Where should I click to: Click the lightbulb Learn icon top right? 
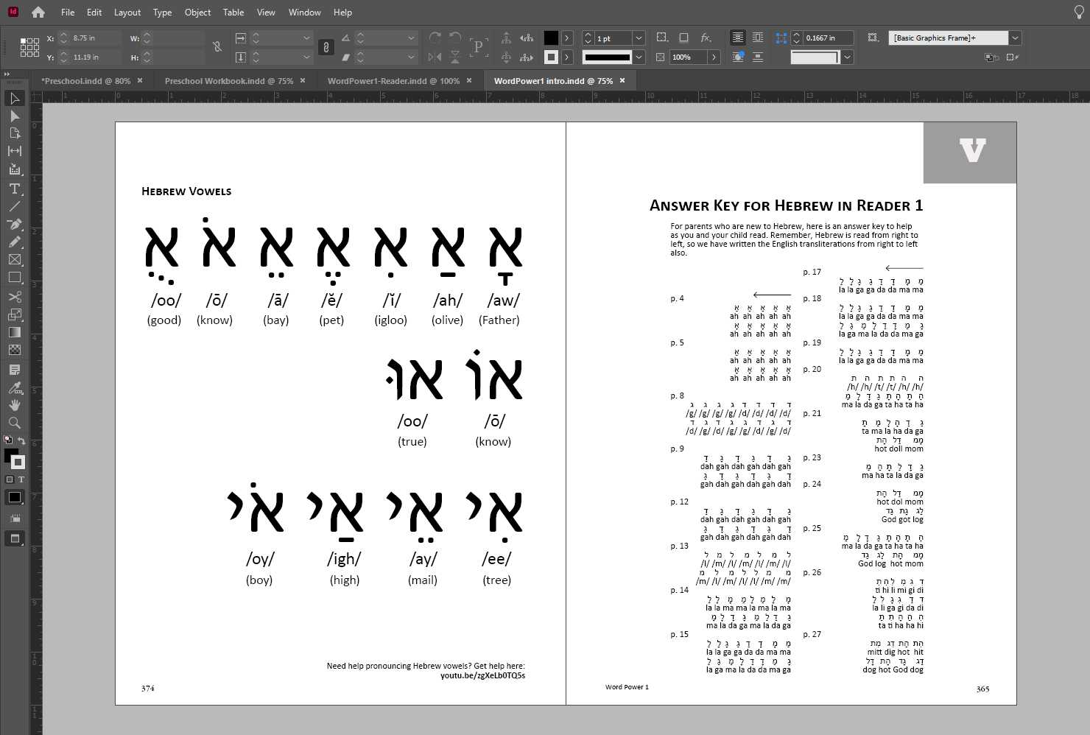click(1079, 12)
